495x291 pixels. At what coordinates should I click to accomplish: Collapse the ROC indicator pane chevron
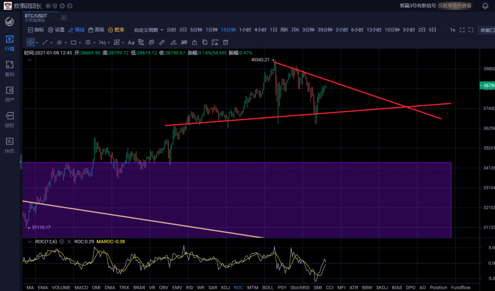[x=29, y=242]
